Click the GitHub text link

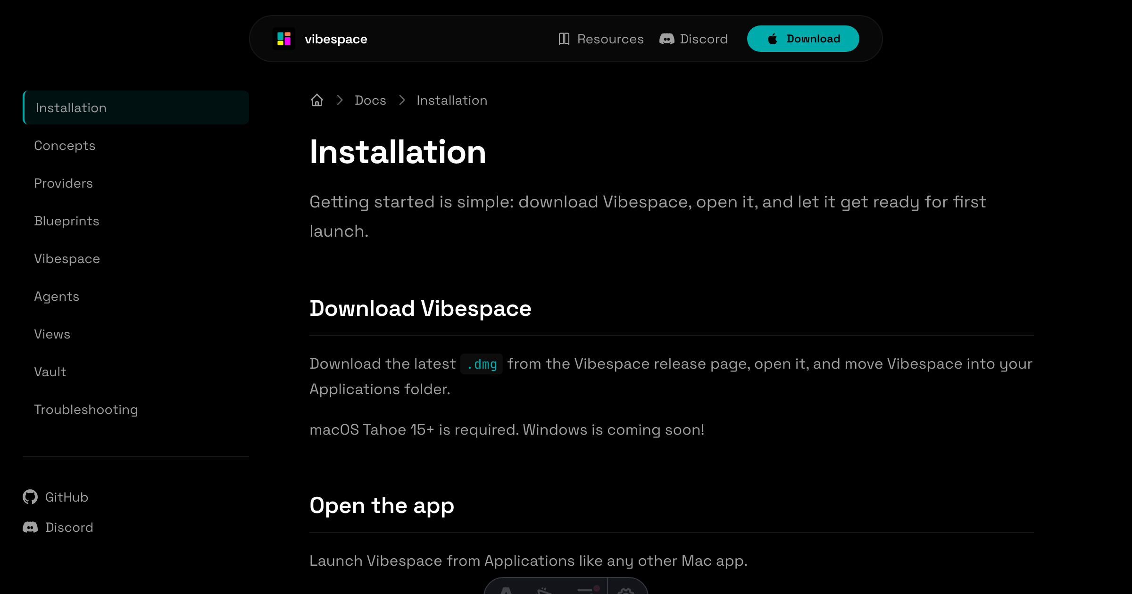click(x=67, y=497)
